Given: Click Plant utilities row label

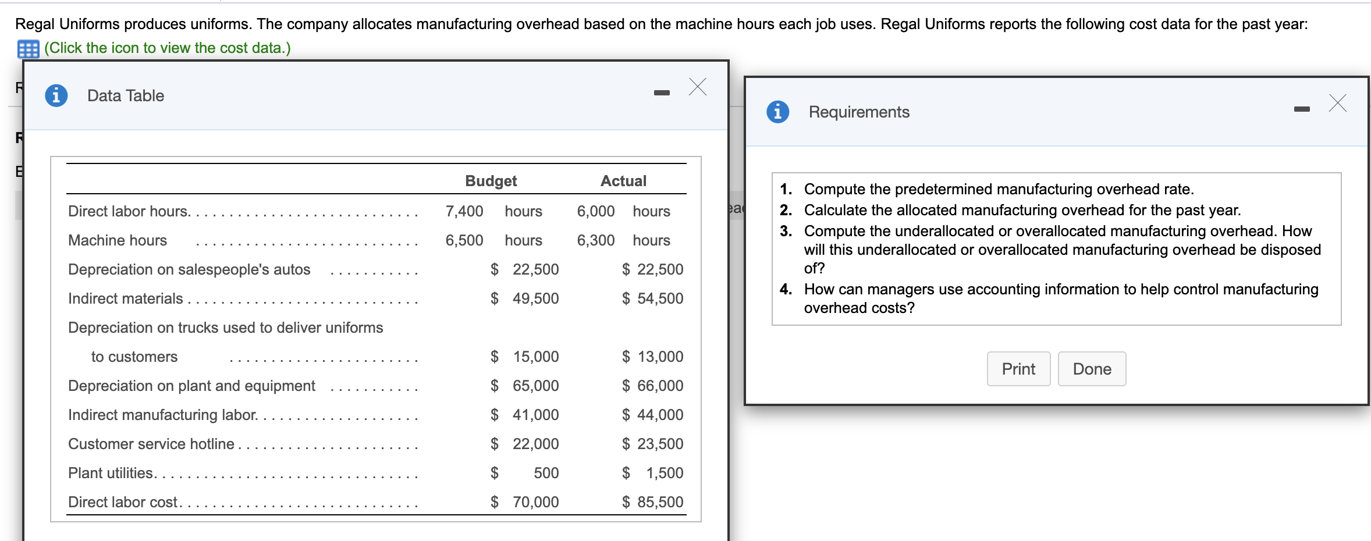Looking at the screenshot, I should [112, 473].
